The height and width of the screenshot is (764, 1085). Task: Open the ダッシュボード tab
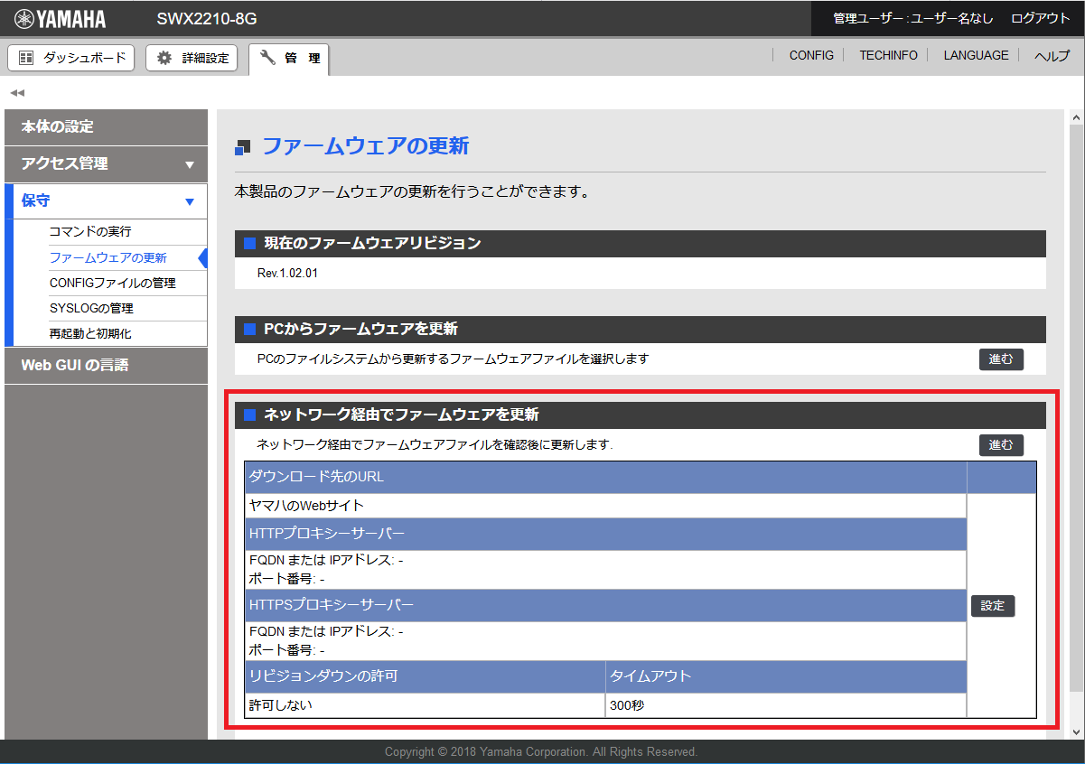71,58
